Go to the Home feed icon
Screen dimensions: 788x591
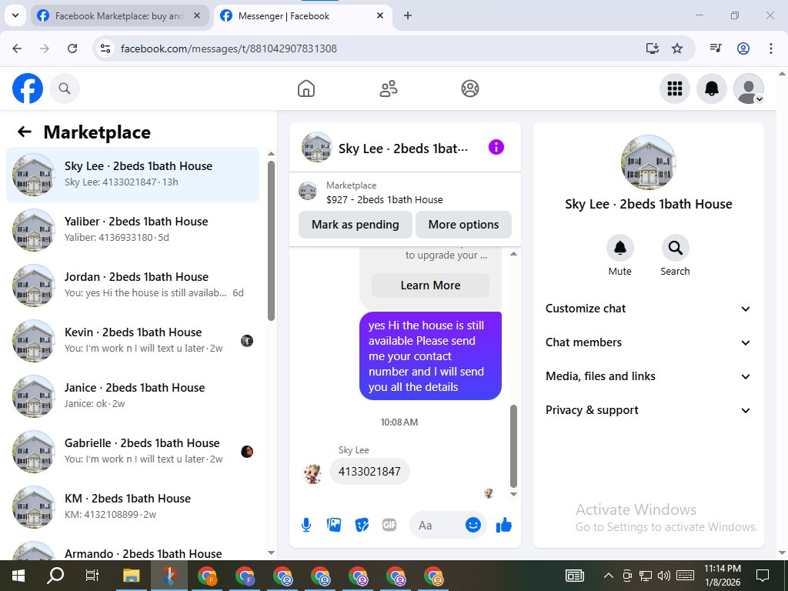pyautogui.click(x=306, y=88)
